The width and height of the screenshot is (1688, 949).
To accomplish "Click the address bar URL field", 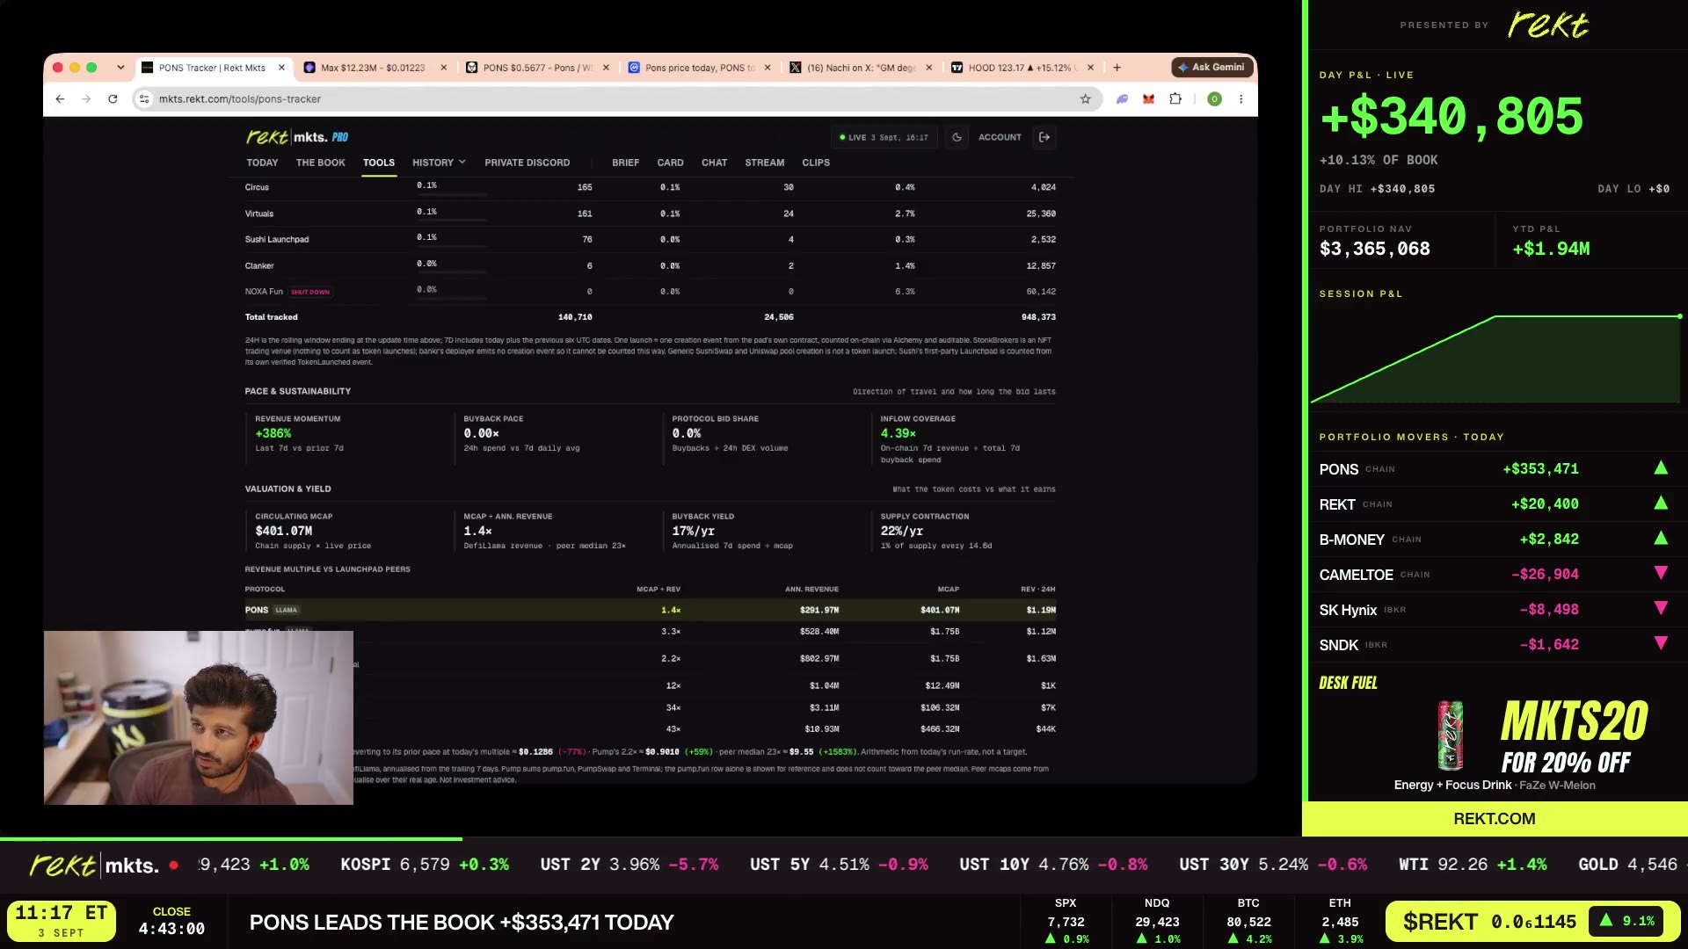I will (x=615, y=99).
